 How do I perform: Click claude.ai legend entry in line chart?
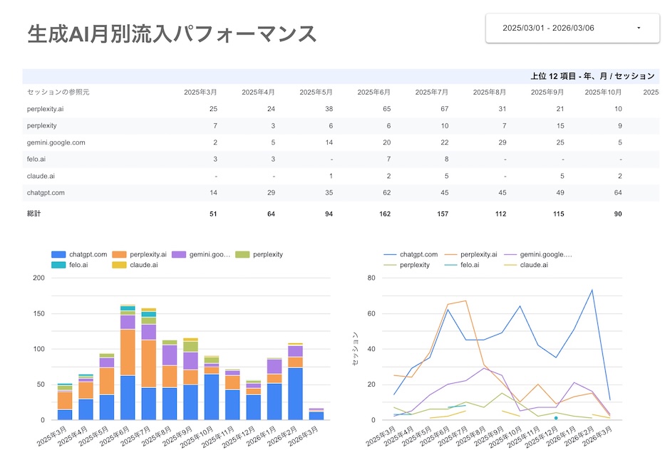(526, 265)
